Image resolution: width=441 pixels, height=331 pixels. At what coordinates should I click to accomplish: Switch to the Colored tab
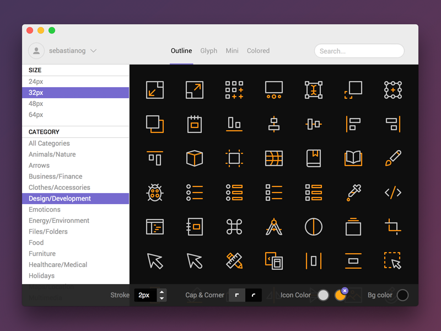(x=258, y=51)
